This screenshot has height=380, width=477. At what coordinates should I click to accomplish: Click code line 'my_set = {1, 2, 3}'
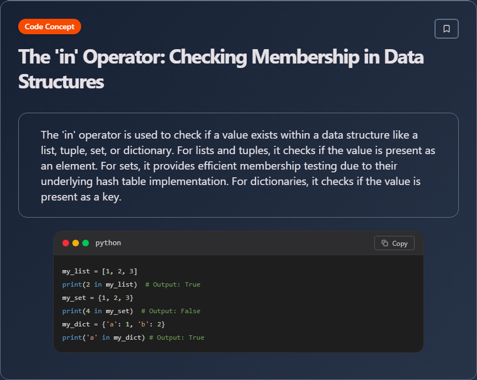pos(98,298)
